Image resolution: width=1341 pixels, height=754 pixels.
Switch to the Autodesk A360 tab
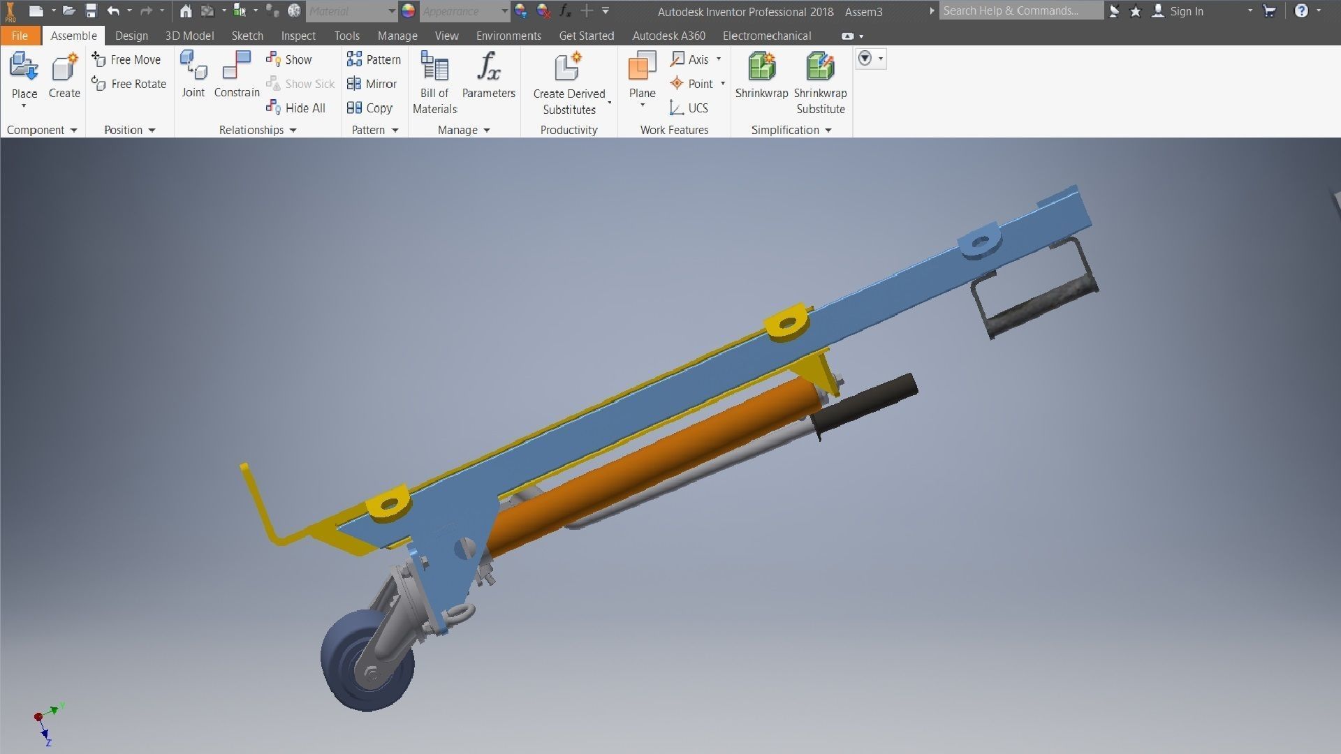(669, 36)
